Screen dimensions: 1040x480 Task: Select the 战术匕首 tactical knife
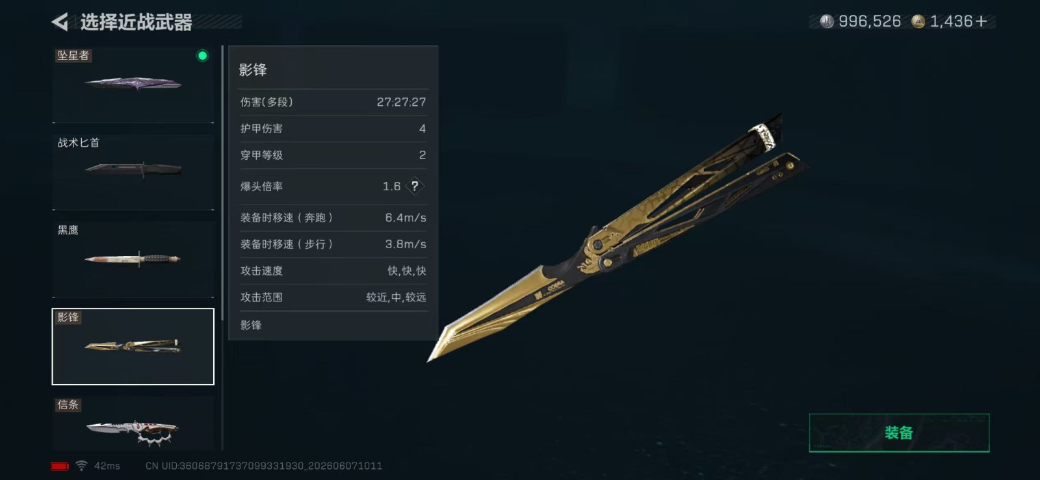pos(133,171)
